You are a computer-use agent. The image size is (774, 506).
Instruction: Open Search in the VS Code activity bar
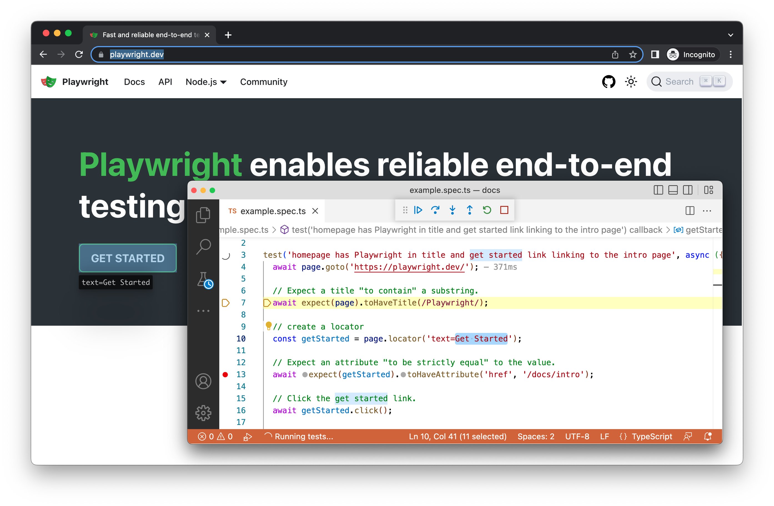203,247
